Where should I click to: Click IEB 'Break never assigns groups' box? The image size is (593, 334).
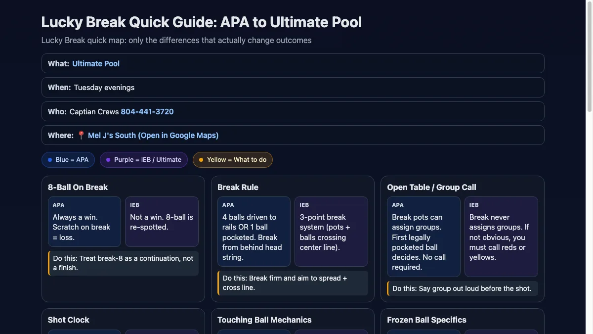[501, 237]
